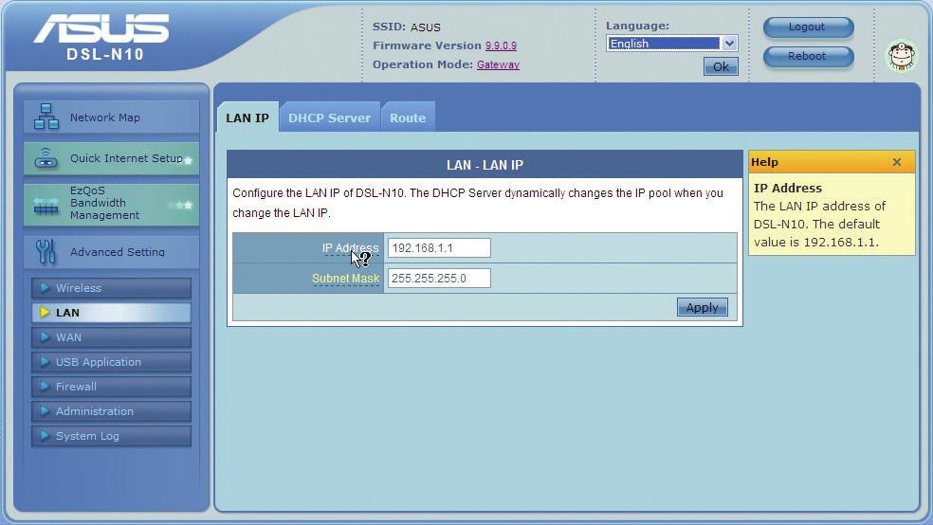Click the cartoon mascot help icon

point(902,57)
